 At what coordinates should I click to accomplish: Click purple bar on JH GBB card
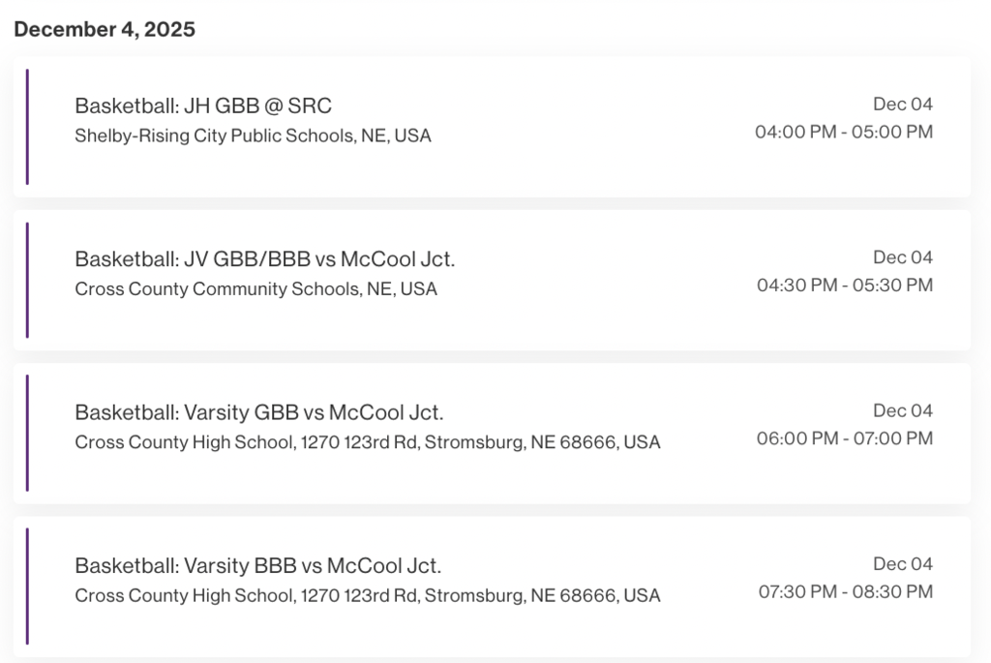click(27, 127)
